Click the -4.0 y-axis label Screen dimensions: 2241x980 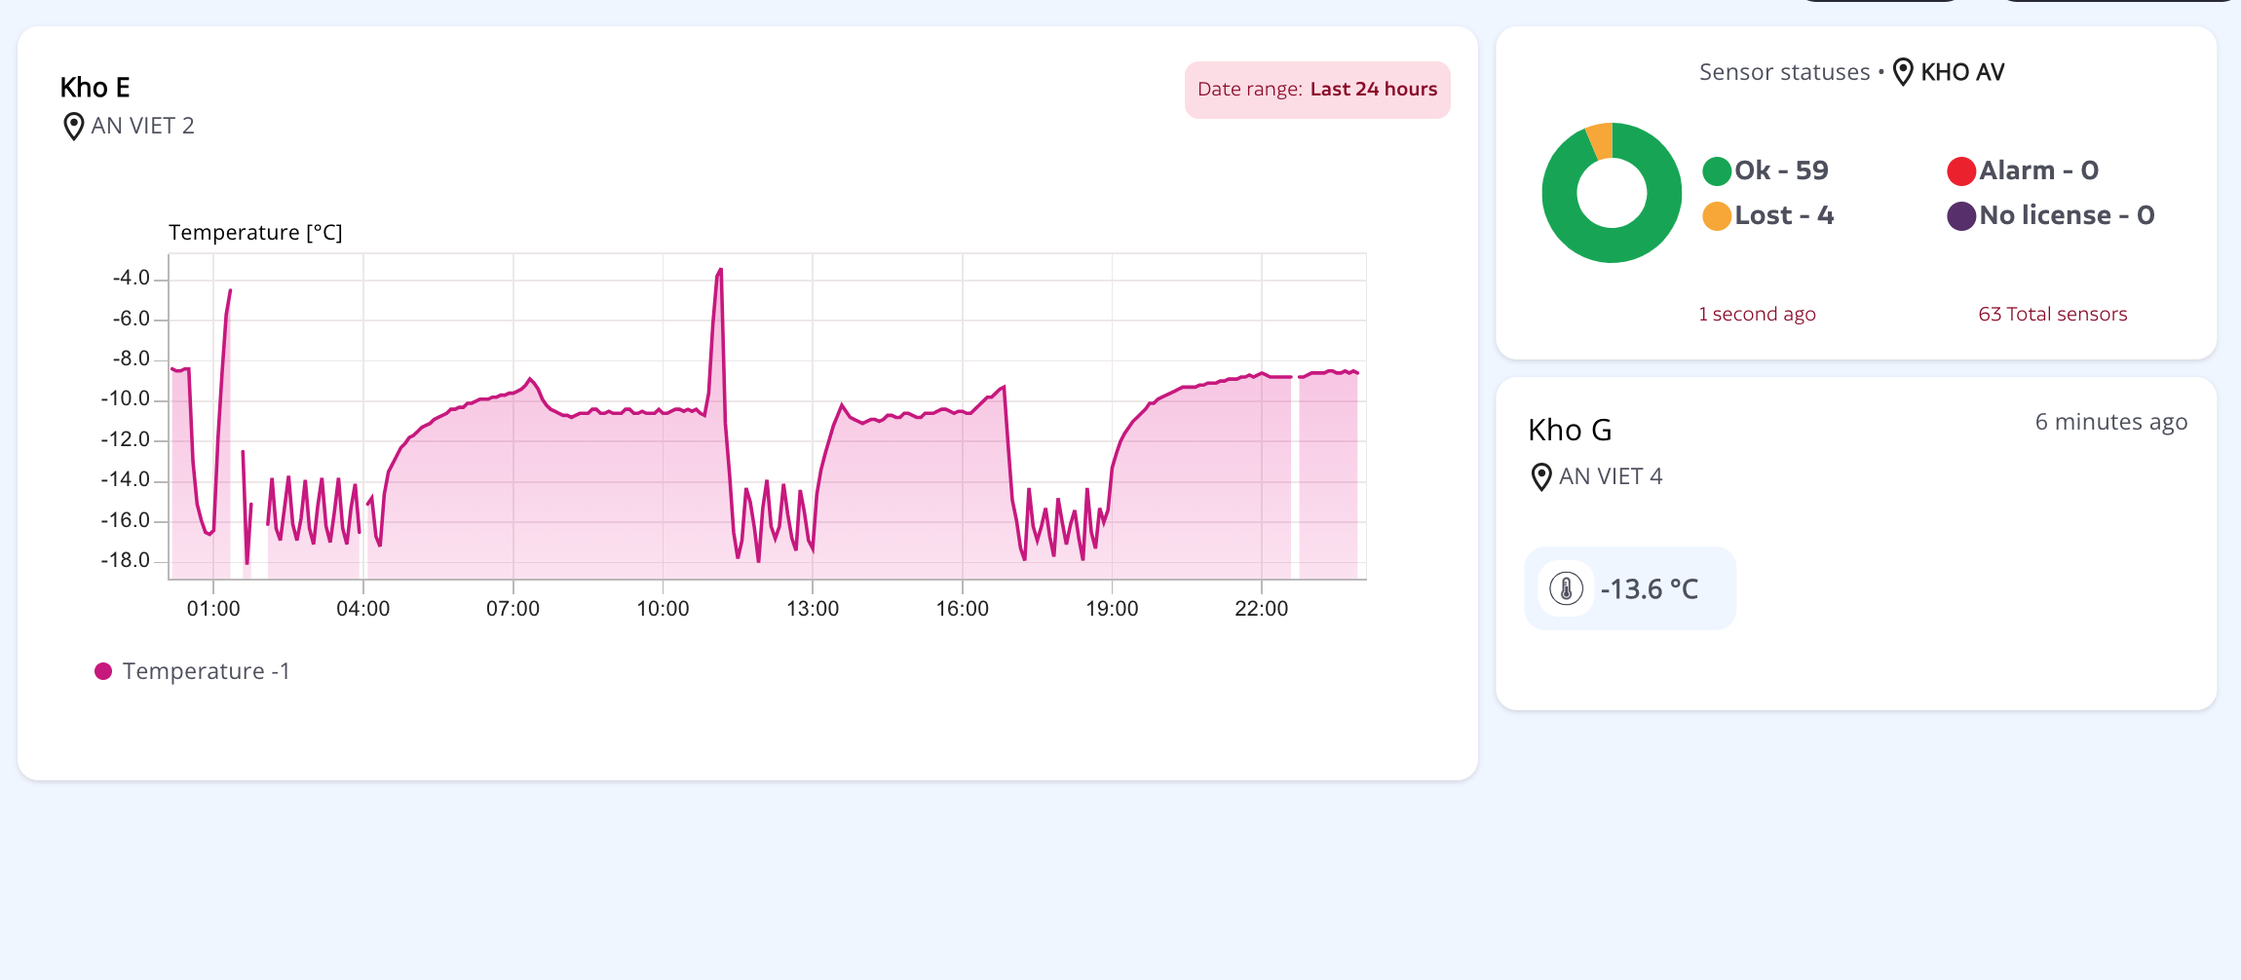click(x=132, y=278)
